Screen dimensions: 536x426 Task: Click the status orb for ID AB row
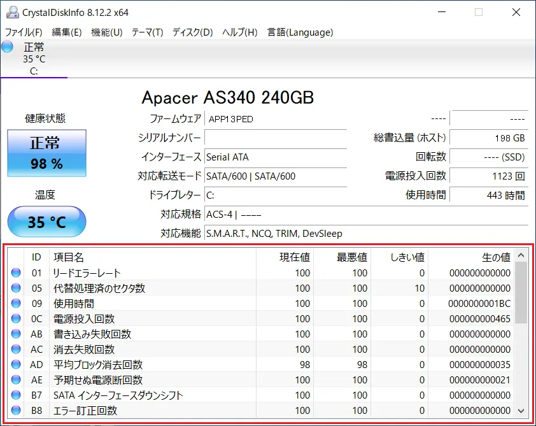click(x=16, y=334)
